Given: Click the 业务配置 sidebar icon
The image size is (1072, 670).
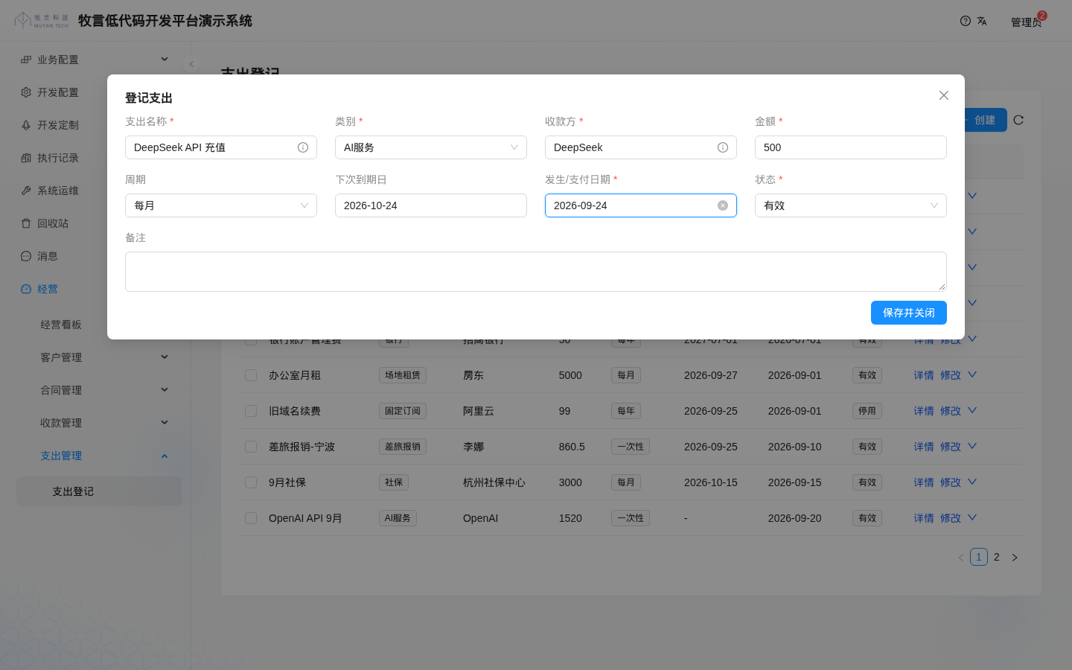Looking at the screenshot, I should point(26,60).
